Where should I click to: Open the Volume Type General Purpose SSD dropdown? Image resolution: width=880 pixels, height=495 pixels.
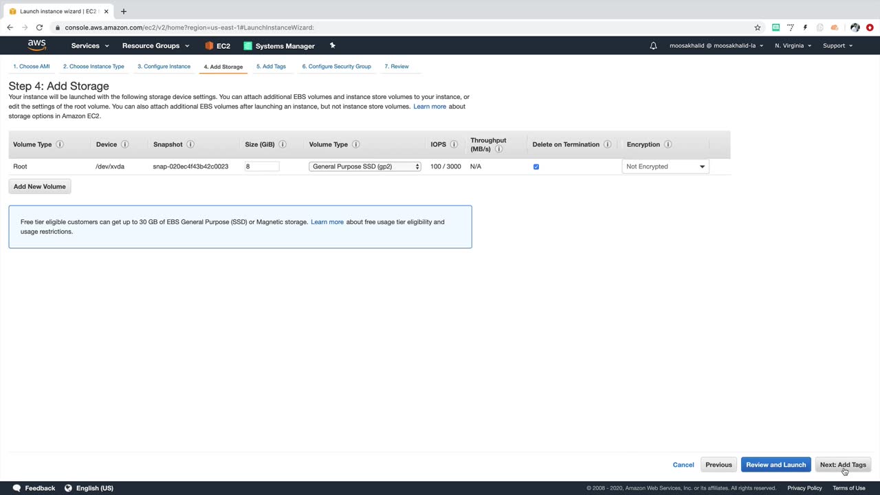pos(365,166)
